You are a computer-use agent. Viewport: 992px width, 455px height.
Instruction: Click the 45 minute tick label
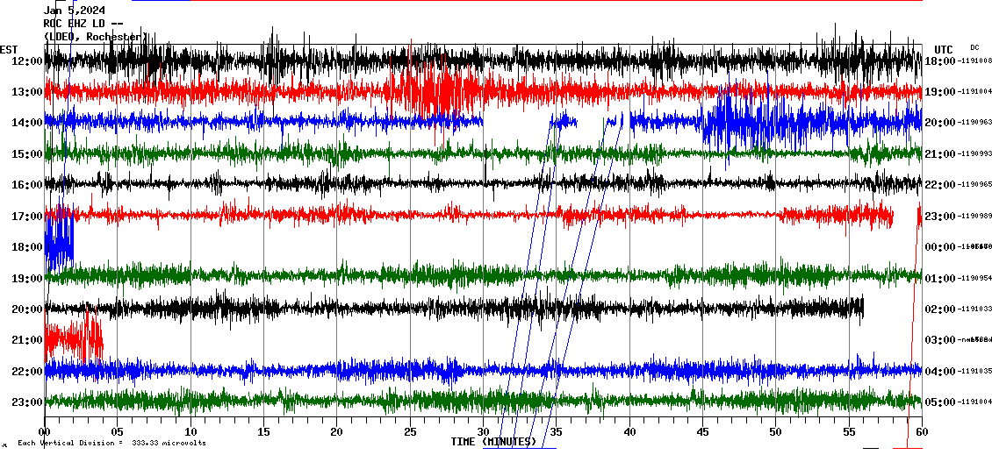click(x=702, y=431)
